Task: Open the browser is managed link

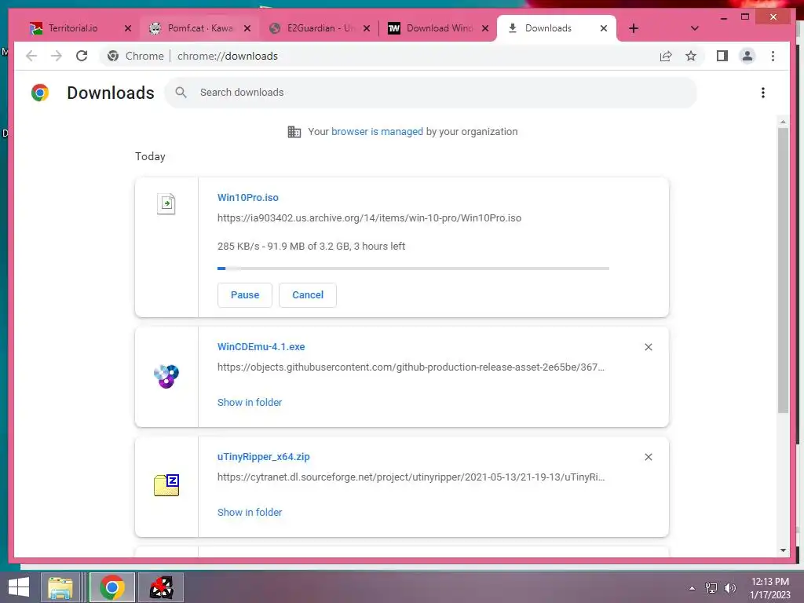Action: (377, 131)
